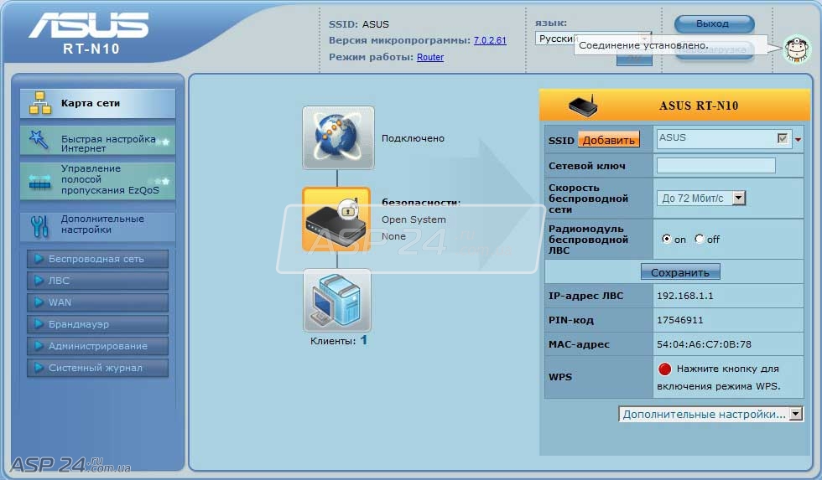822x480 pixels.
Task: Click arrow icon next to Системный журнал
Action: [39, 368]
